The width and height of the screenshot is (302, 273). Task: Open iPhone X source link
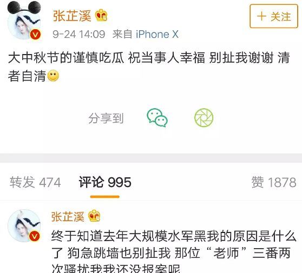[157, 34]
